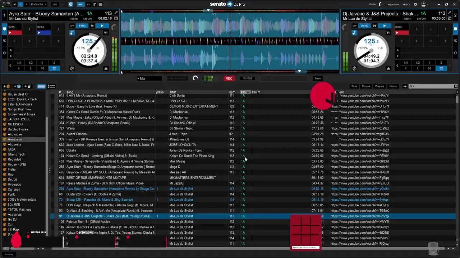
Task: Select the Afrobeats crate
Action: point(14,144)
